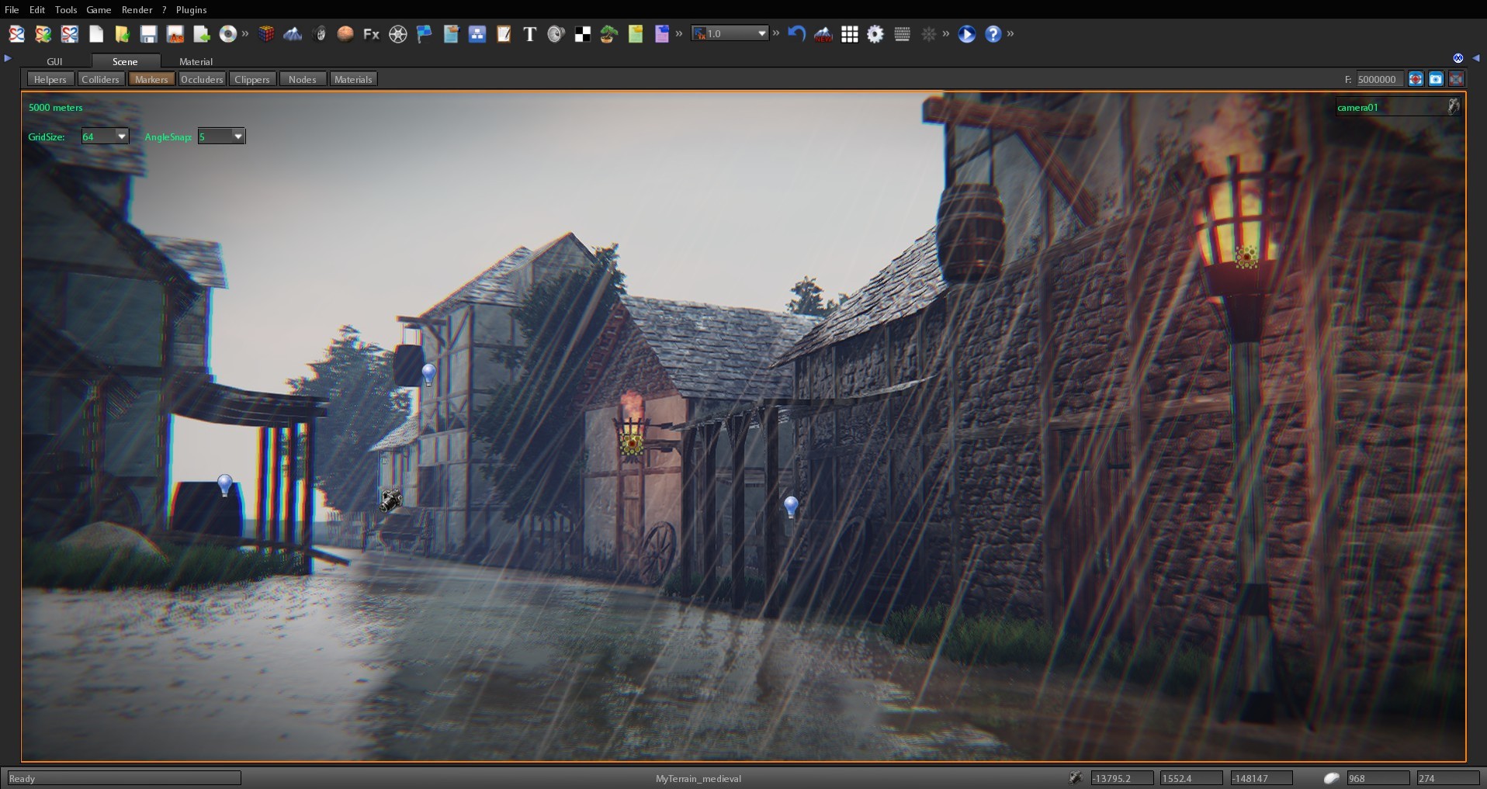Enable the Colliders display
The width and height of the screenshot is (1487, 789).
pyautogui.click(x=100, y=78)
